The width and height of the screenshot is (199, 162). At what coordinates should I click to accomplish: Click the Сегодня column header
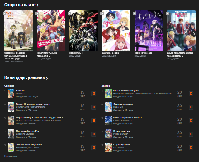(x=9, y=86)
